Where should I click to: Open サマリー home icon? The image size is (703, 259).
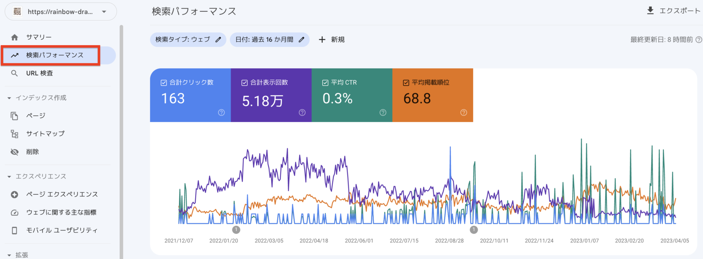15,37
